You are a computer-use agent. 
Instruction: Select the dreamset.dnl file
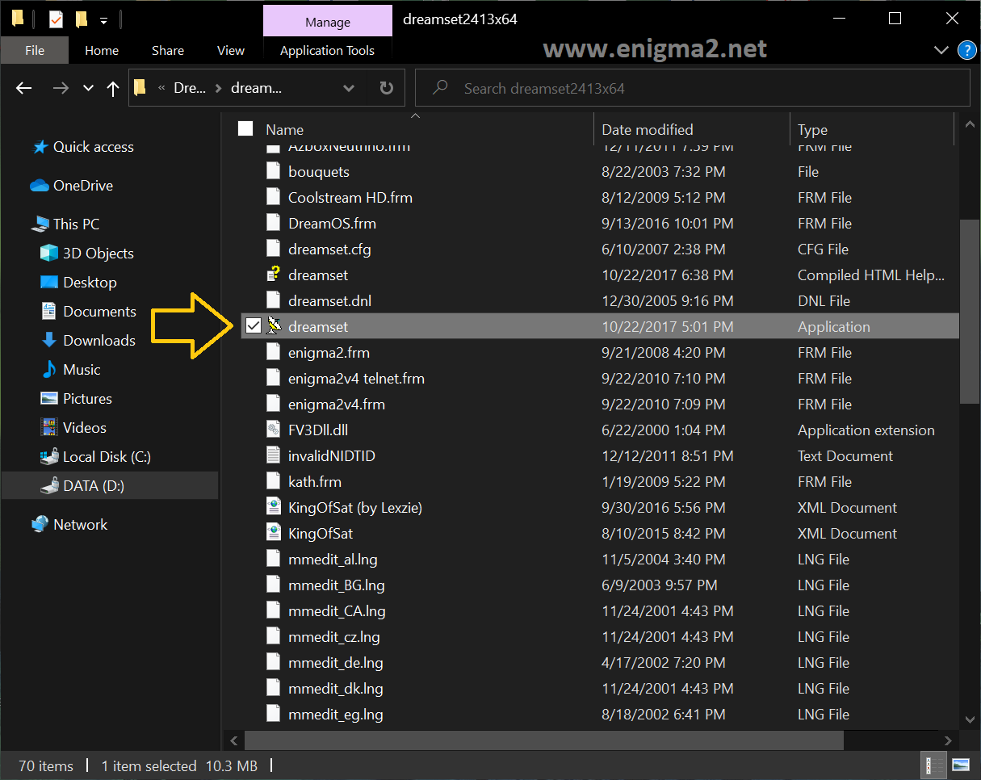tap(329, 300)
